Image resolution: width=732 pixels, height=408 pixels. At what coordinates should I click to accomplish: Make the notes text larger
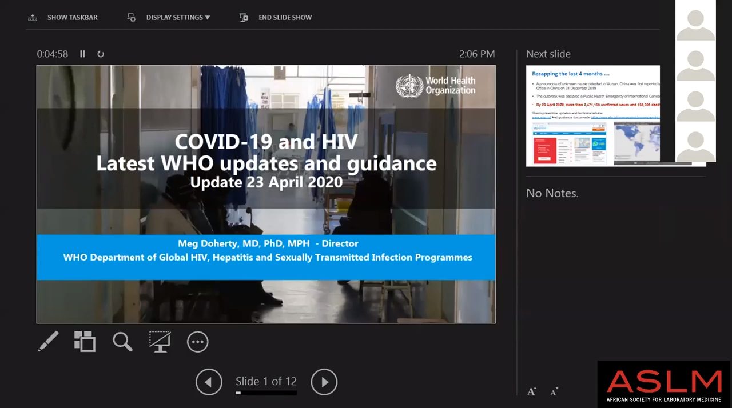[x=531, y=391]
